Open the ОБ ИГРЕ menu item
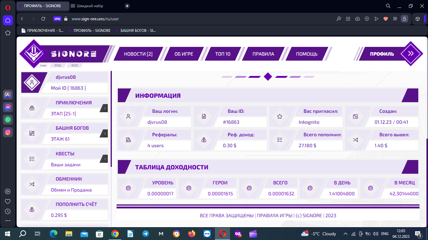 (x=184, y=54)
